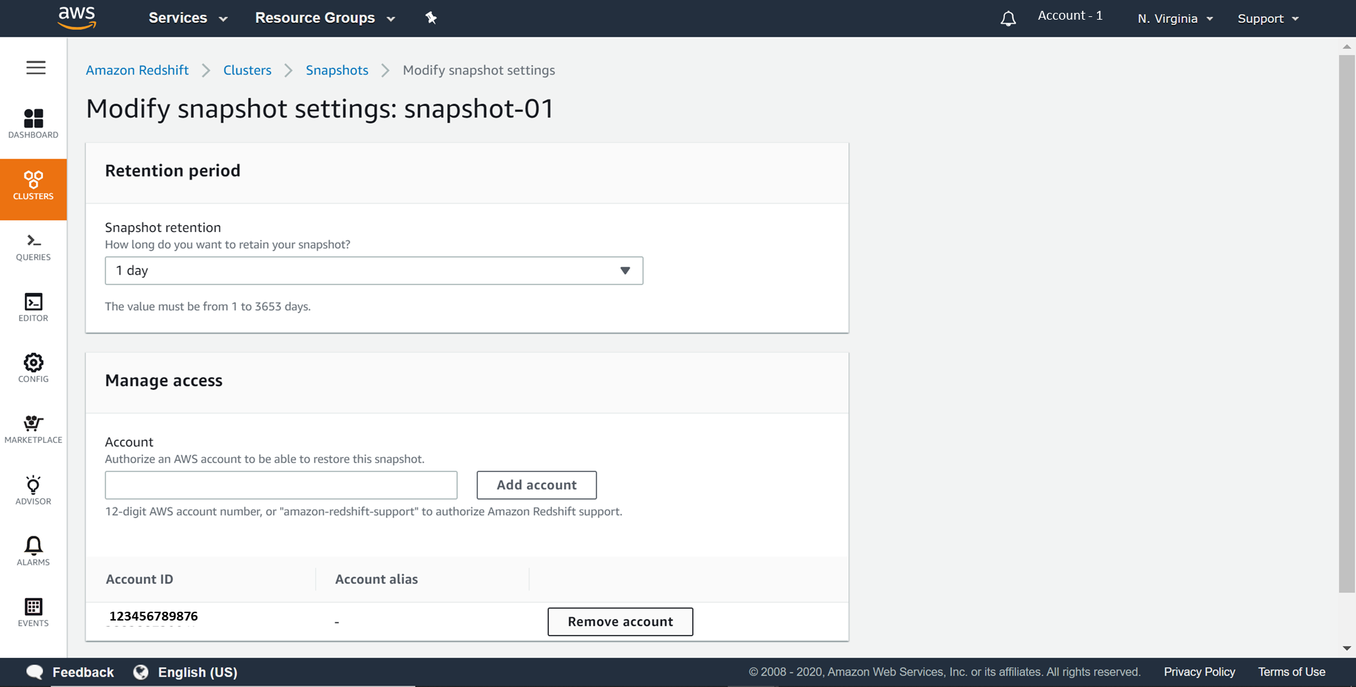
Task: Open the Snapshot retention dropdown
Action: point(374,271)
